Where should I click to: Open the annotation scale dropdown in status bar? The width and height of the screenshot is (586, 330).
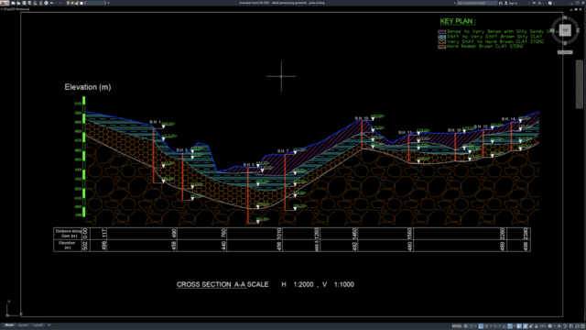point(543,326)
